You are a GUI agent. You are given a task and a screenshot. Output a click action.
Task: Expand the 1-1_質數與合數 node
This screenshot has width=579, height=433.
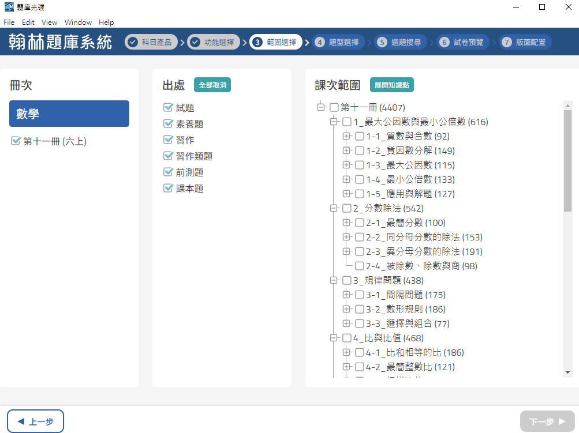(x=346, y=137)
